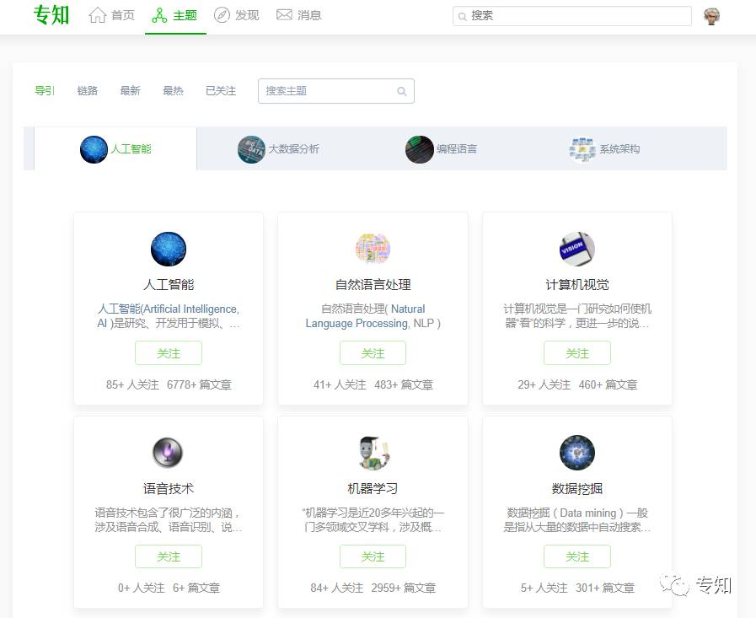The width and height of the screenshot is (756, 618).
Task: Click the magnifier icon in 搜索主题 box
Action: (401, 91)
